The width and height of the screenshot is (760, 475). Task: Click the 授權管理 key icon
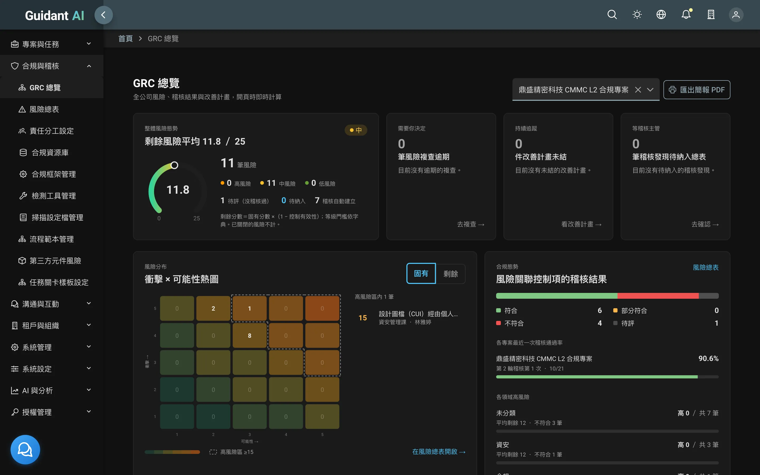[x=15, y=412]
